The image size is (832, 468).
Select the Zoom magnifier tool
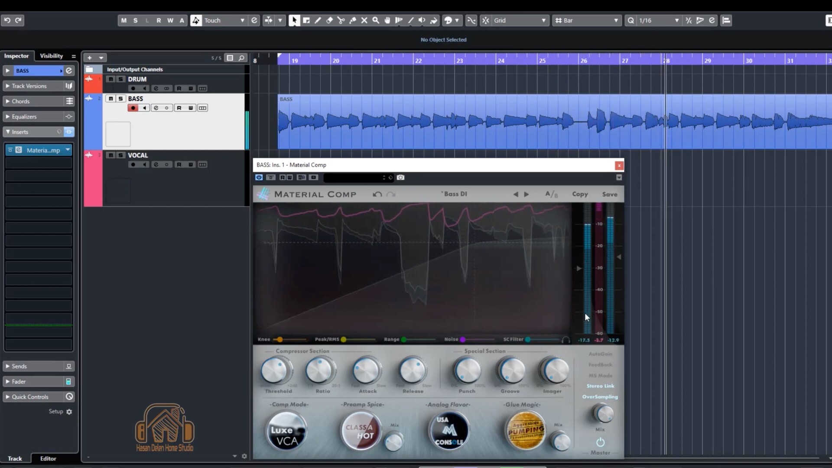376,20
